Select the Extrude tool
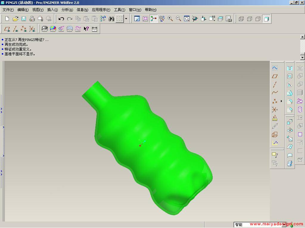The height and width of the screenshot is (228, 305). pyautogui.click(x=290, y=122)
